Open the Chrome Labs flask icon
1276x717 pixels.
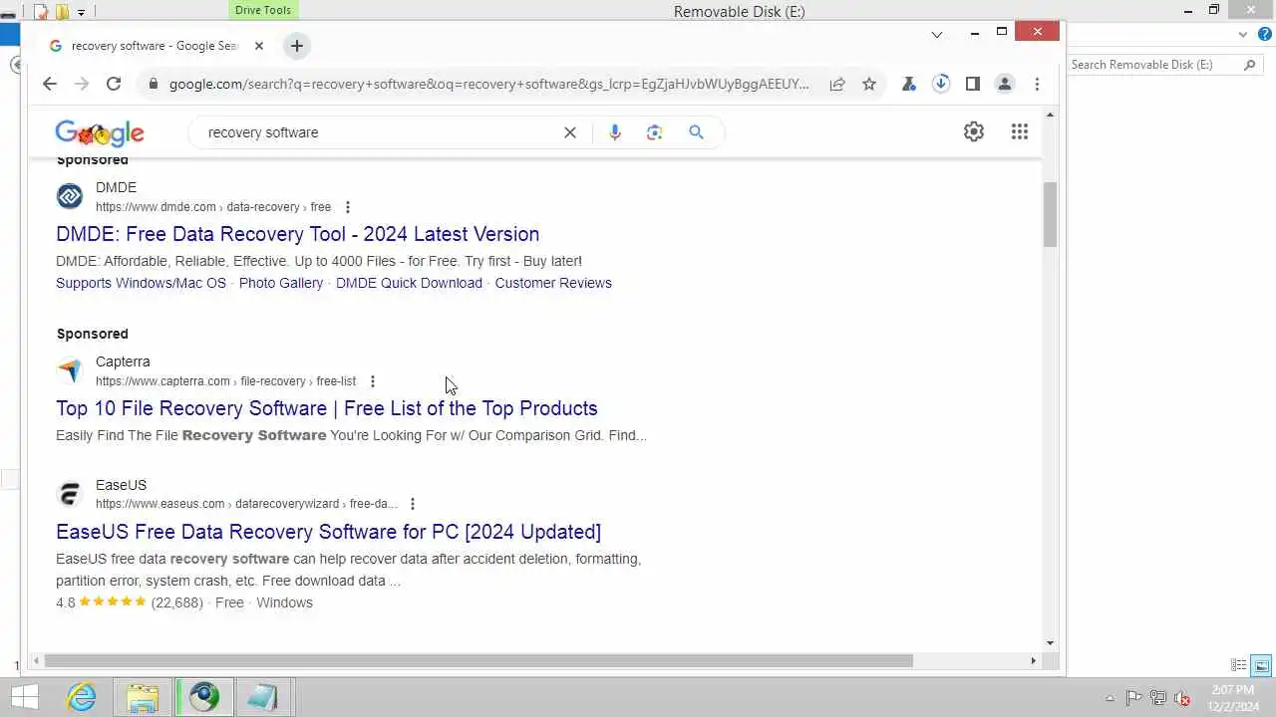pyautogui.click(x=909, y=84)
